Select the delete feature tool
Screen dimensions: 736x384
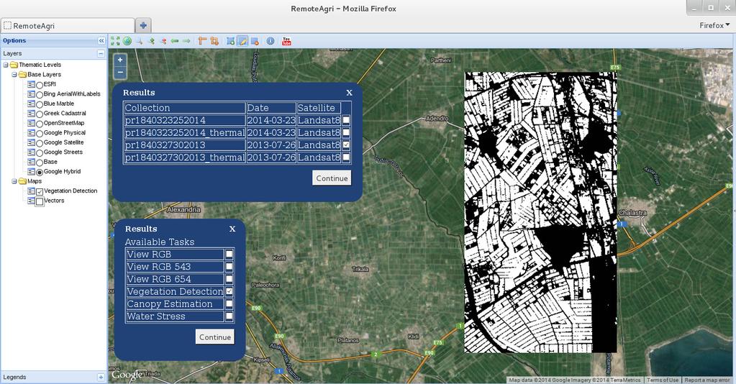[x=255, y=41]
